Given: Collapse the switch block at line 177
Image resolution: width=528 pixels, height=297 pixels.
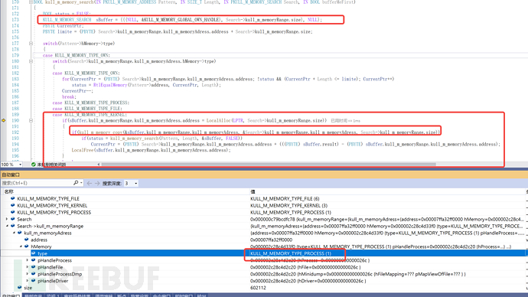Looking at the screenshot, I should tap(31, 44).
